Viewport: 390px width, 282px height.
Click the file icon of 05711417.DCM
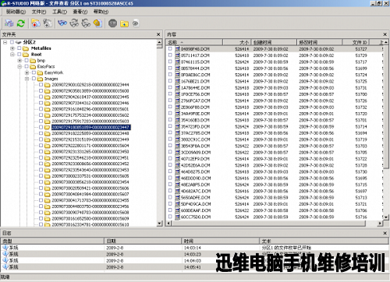177,55
